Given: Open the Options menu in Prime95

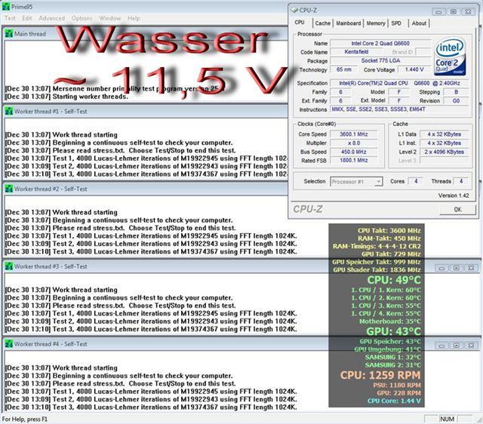Looking at the screenshot, I should 82,18.
